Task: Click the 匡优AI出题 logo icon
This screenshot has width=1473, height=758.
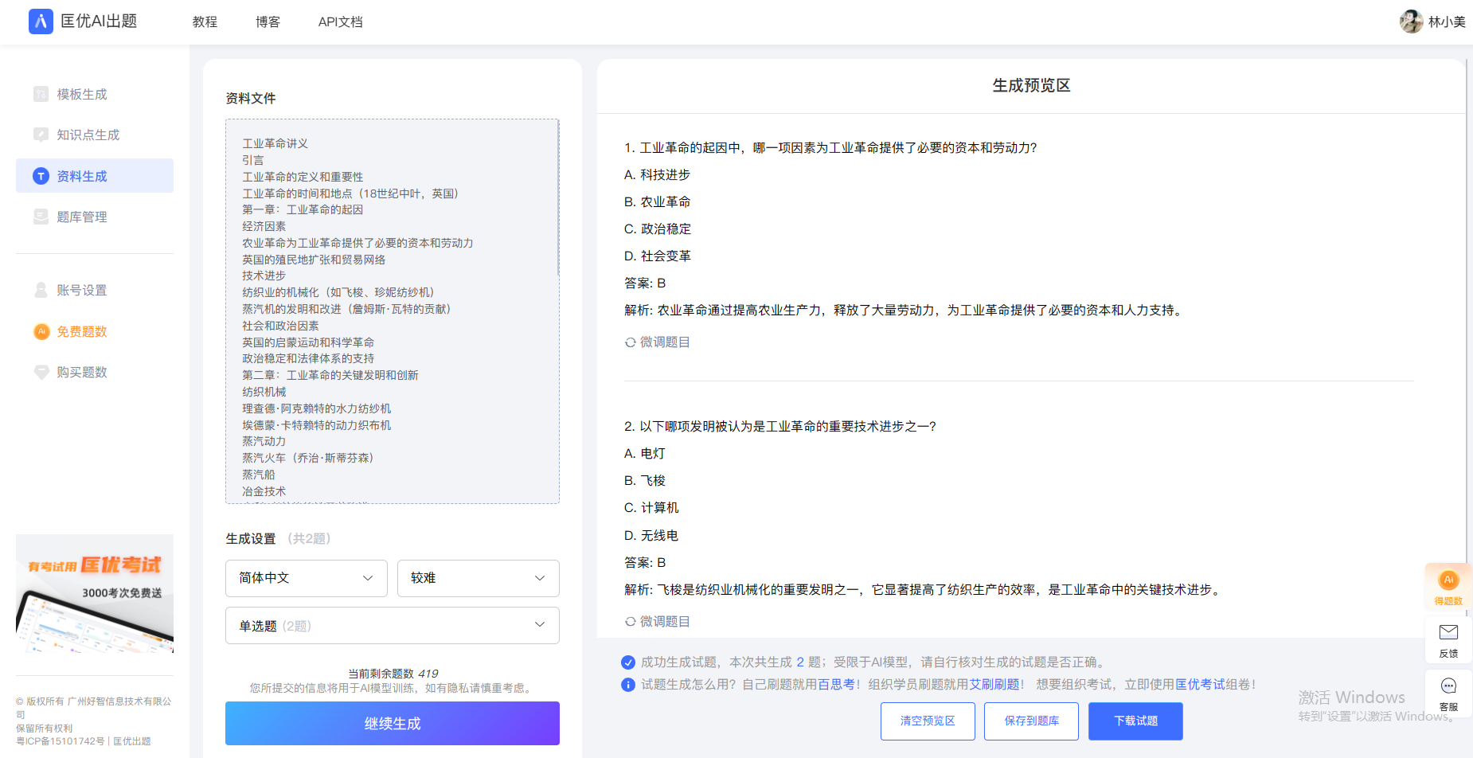Action: [41, 21]
